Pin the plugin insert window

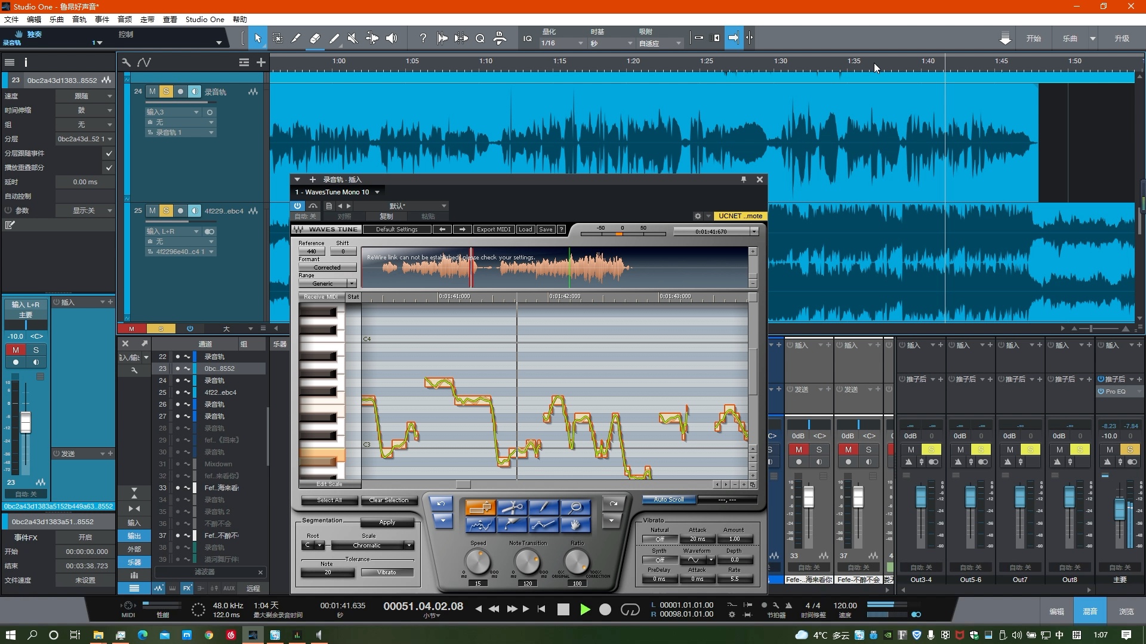(744, 179)
